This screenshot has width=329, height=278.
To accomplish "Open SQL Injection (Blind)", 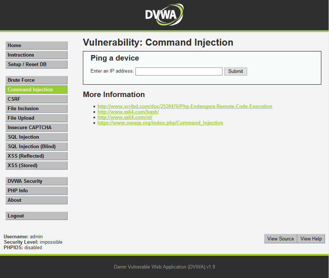I will pyautogui.click(x=36, y=146).
